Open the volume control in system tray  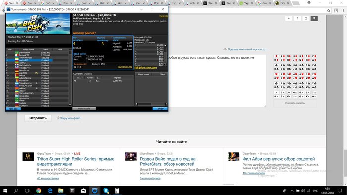(x=303, y=191)
